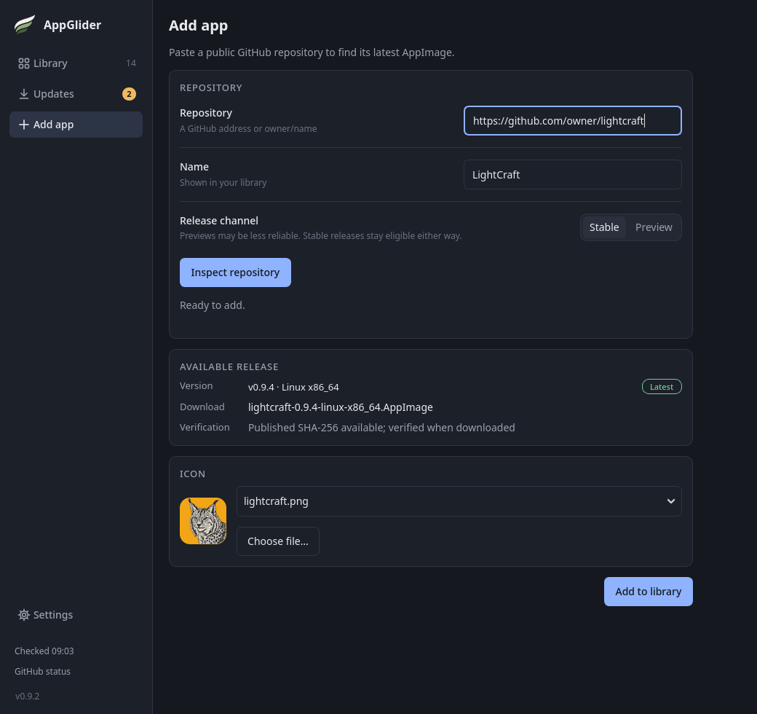The height and width of the screenshot is (714, 757).
Task: Click the A GitHub address or owner/name hint
Action: coord(248,128)
